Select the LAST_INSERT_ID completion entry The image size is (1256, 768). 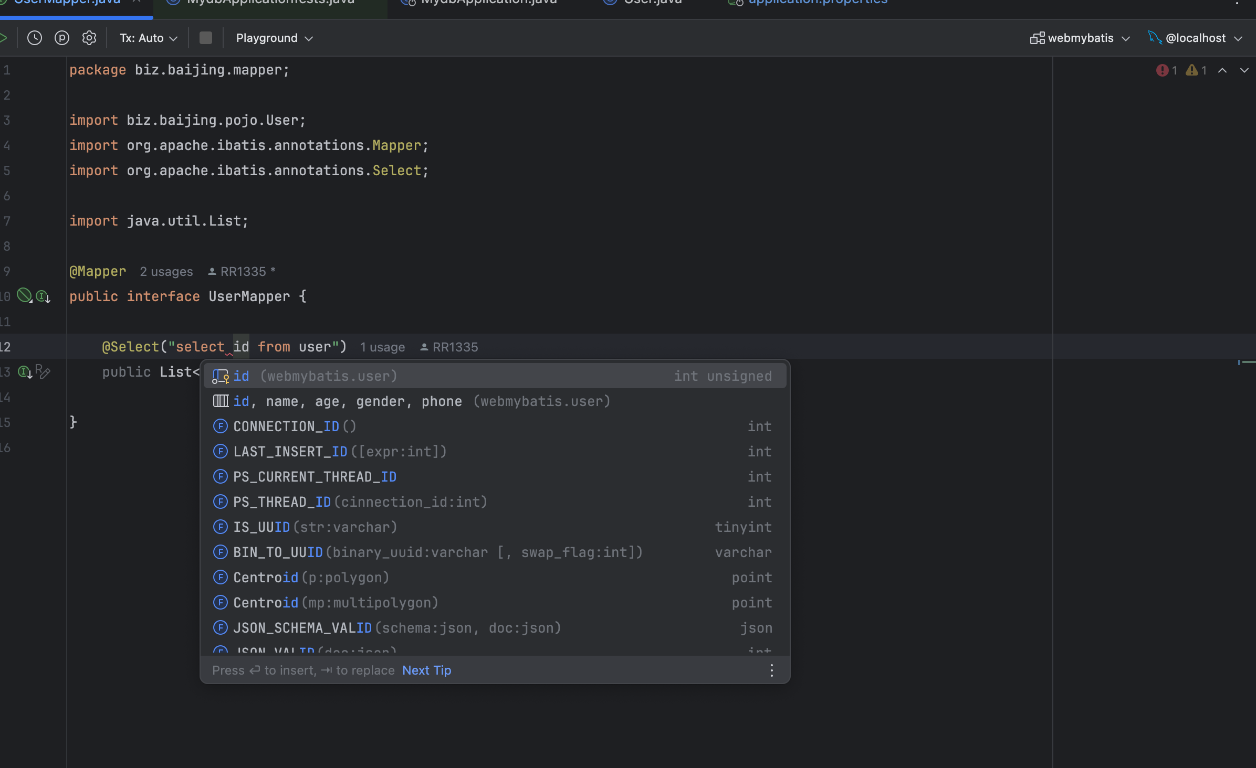[340, 452]
